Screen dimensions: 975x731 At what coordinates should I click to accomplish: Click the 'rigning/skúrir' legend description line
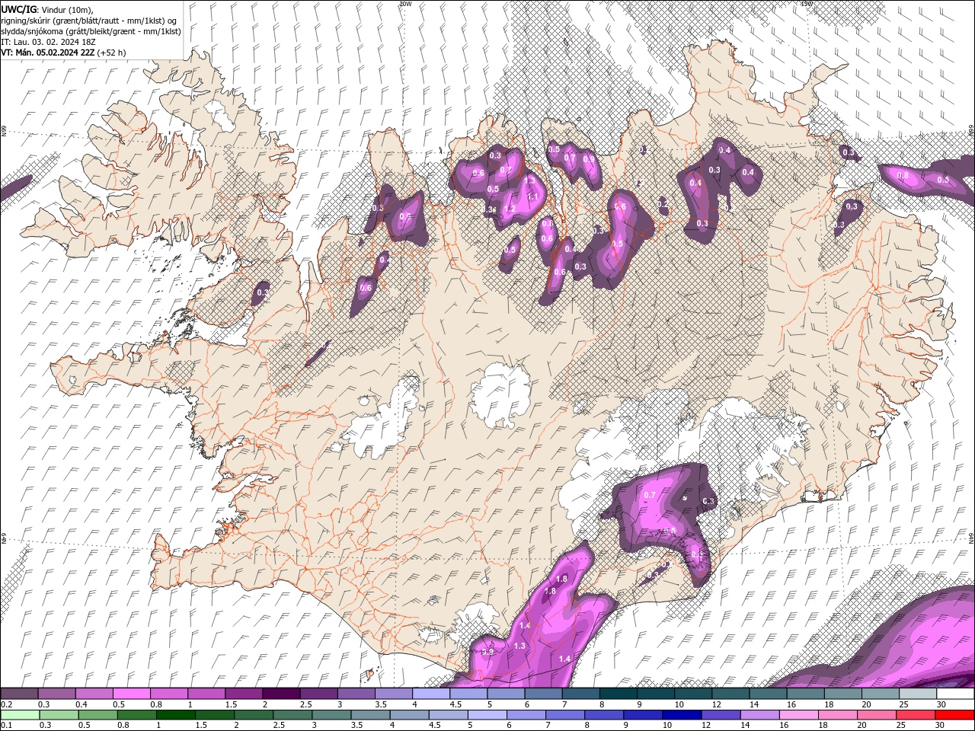click(x=89, y=21)
